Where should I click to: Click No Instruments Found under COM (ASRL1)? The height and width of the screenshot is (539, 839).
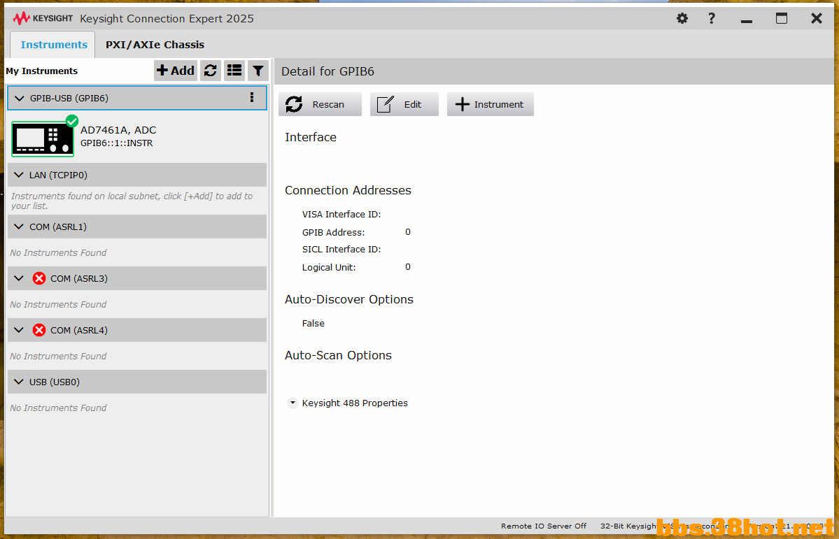point(58,252)
